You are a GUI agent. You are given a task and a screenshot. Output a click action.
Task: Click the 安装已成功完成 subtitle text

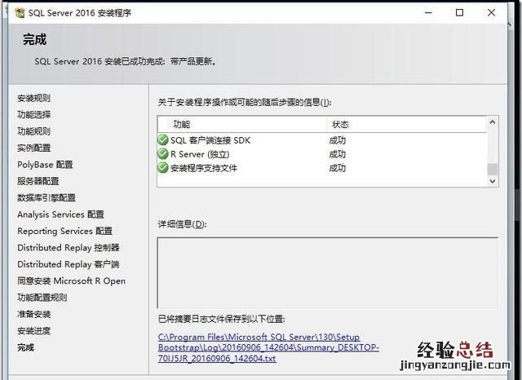pos(125,61)
